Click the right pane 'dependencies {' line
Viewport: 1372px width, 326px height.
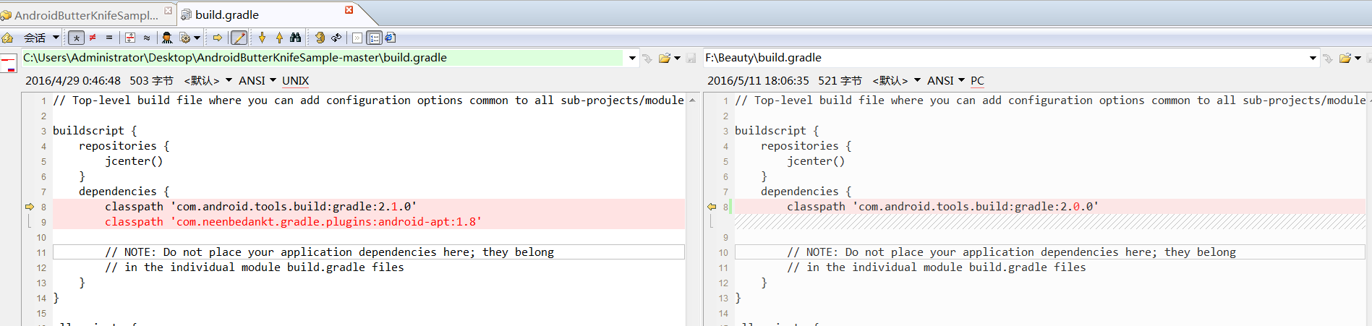pyautogui.click(x=806, y=192)
